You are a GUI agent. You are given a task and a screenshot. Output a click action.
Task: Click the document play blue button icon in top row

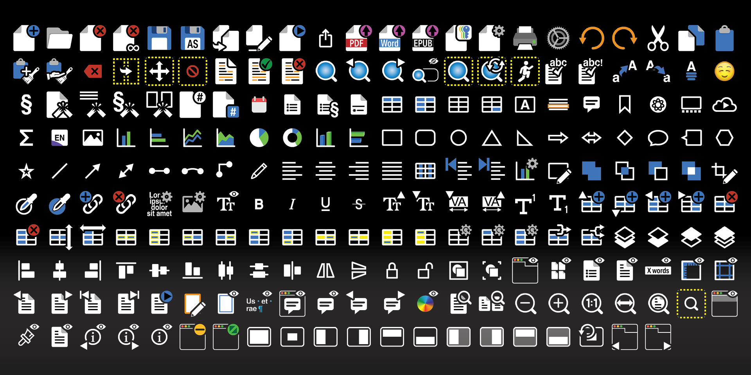coord(292,38)
